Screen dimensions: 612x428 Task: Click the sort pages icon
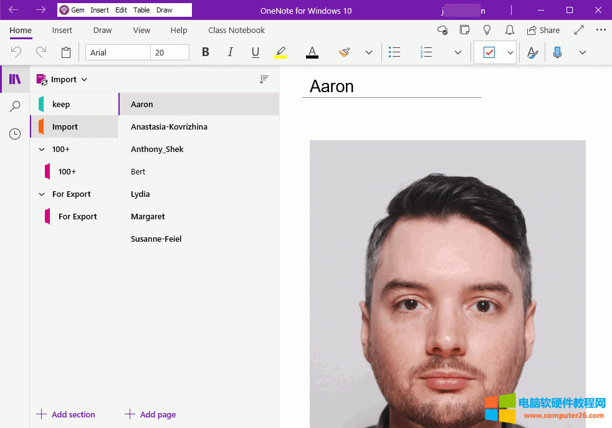[264, 79]
